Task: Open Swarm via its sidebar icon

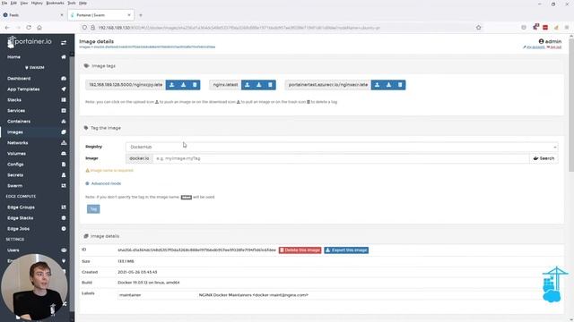Action: pyautogui.click(x=64, y=186)
